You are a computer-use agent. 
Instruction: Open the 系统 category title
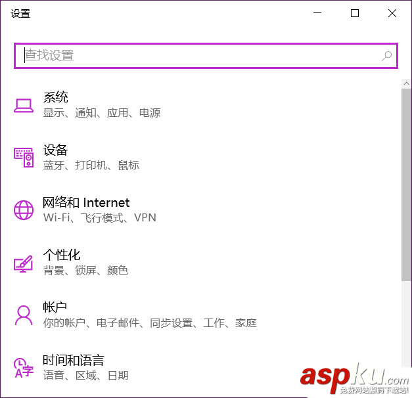click(x=56, y=97)
